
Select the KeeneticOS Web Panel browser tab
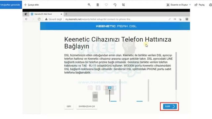click(x=46, y=14)
